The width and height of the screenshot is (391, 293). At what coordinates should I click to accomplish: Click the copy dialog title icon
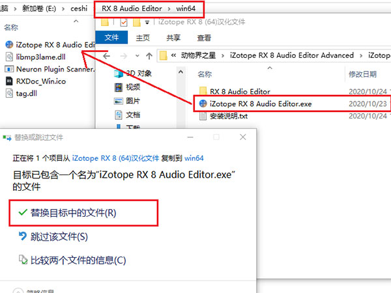7,137
